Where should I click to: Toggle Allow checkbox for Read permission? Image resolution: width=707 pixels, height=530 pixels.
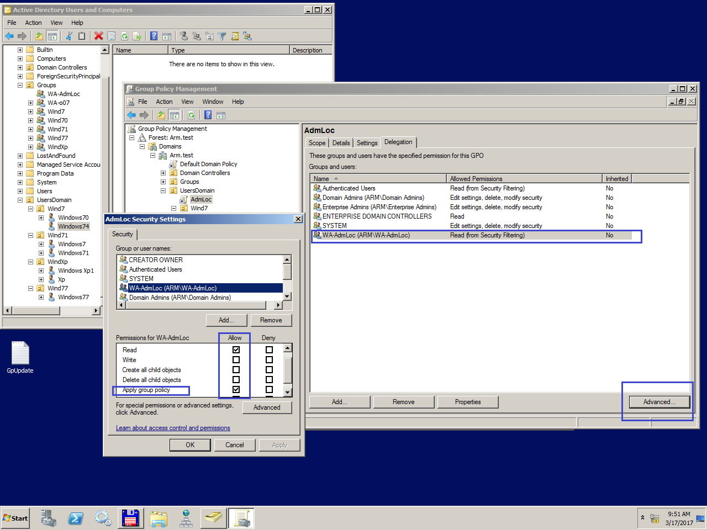click(x=236, y=349)
